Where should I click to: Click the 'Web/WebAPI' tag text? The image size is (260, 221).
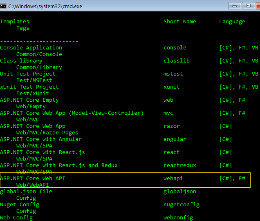(33, 185)
